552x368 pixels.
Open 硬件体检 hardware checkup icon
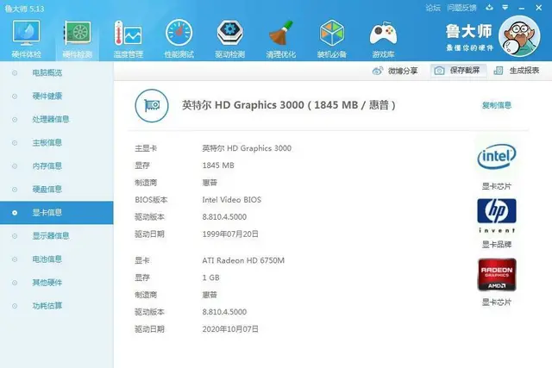coord(27,34)
